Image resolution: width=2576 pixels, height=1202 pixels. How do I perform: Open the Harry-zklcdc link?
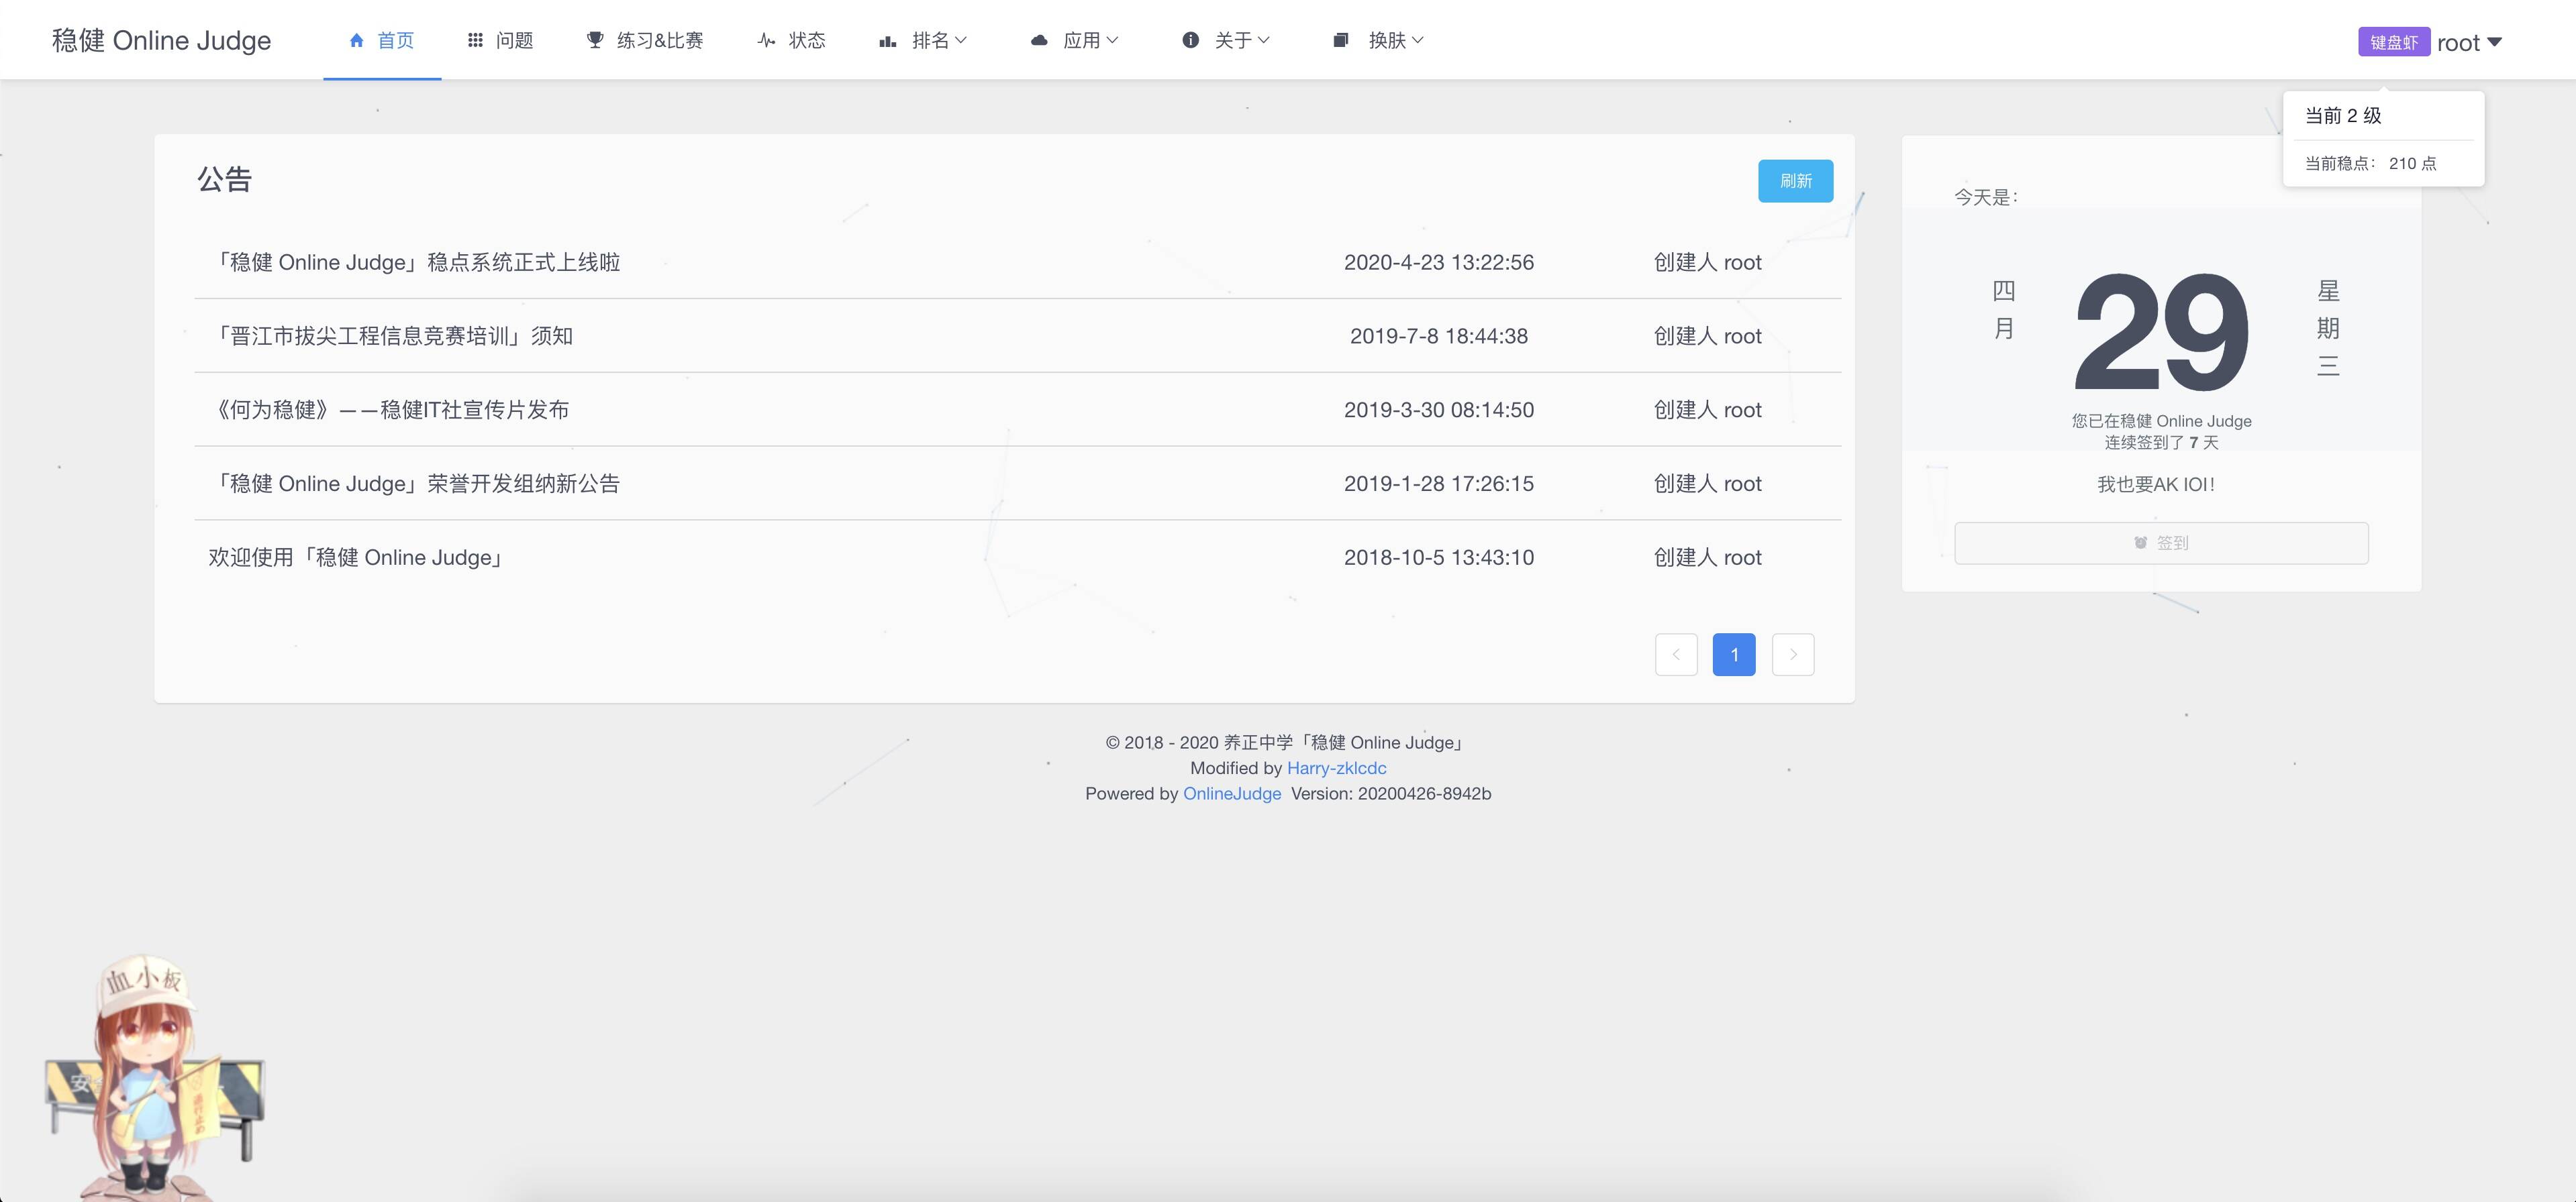click(x=1336, y=767)
